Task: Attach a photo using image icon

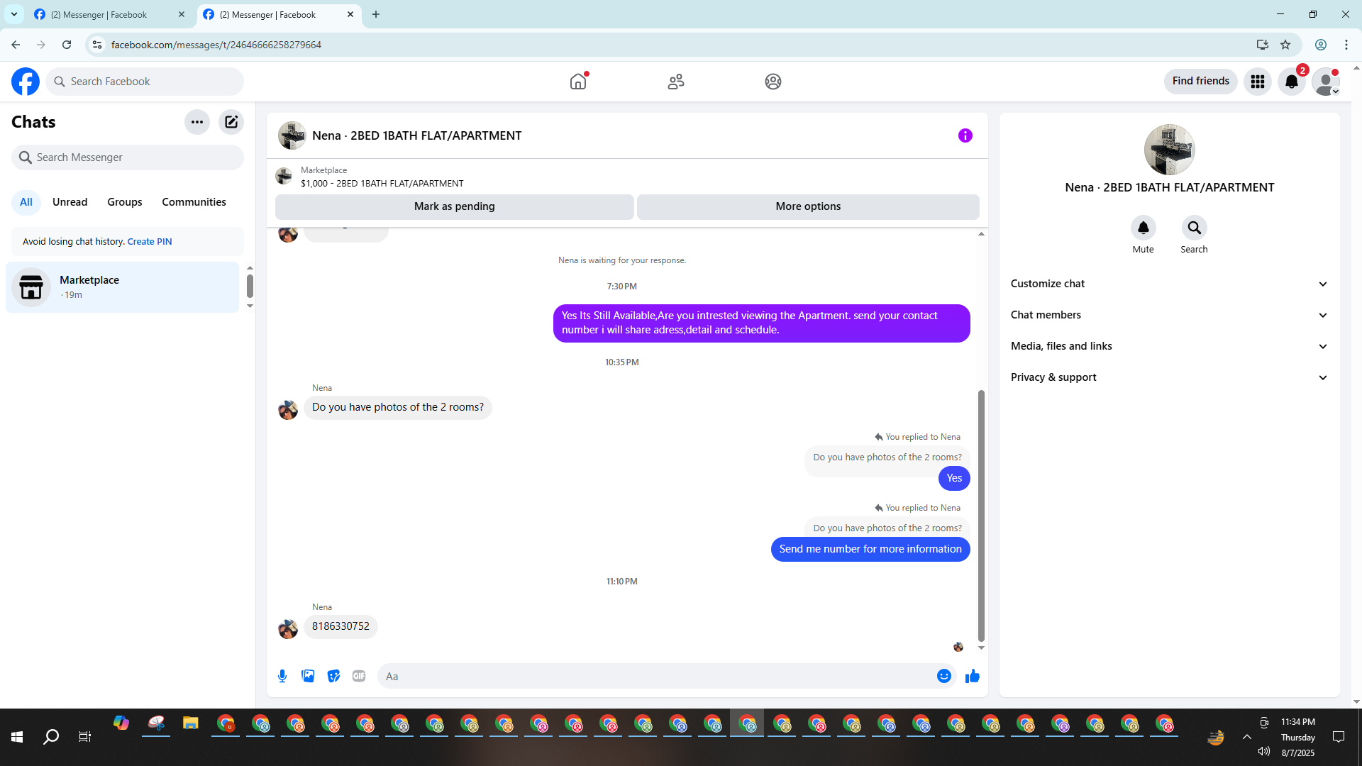Action: [308, 676]
